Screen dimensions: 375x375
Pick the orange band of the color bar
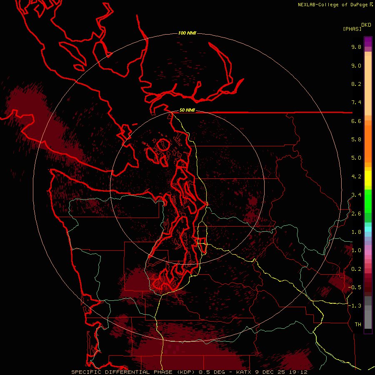point(368,143)
